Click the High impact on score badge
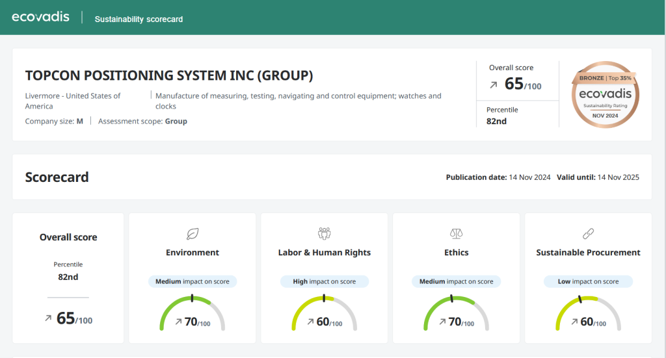 click(324, 281)
